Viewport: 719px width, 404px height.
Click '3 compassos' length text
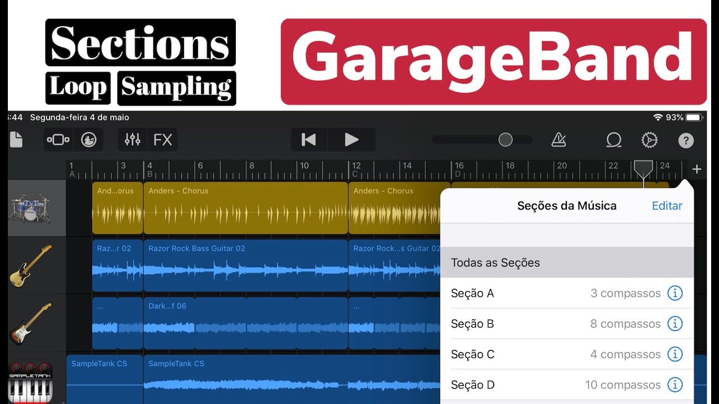coord(626,293)
